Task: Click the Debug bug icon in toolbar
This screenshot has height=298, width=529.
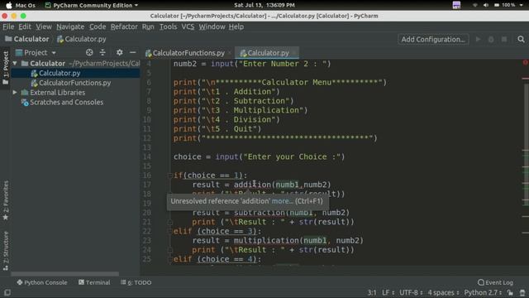Action: tap(491, 39)
